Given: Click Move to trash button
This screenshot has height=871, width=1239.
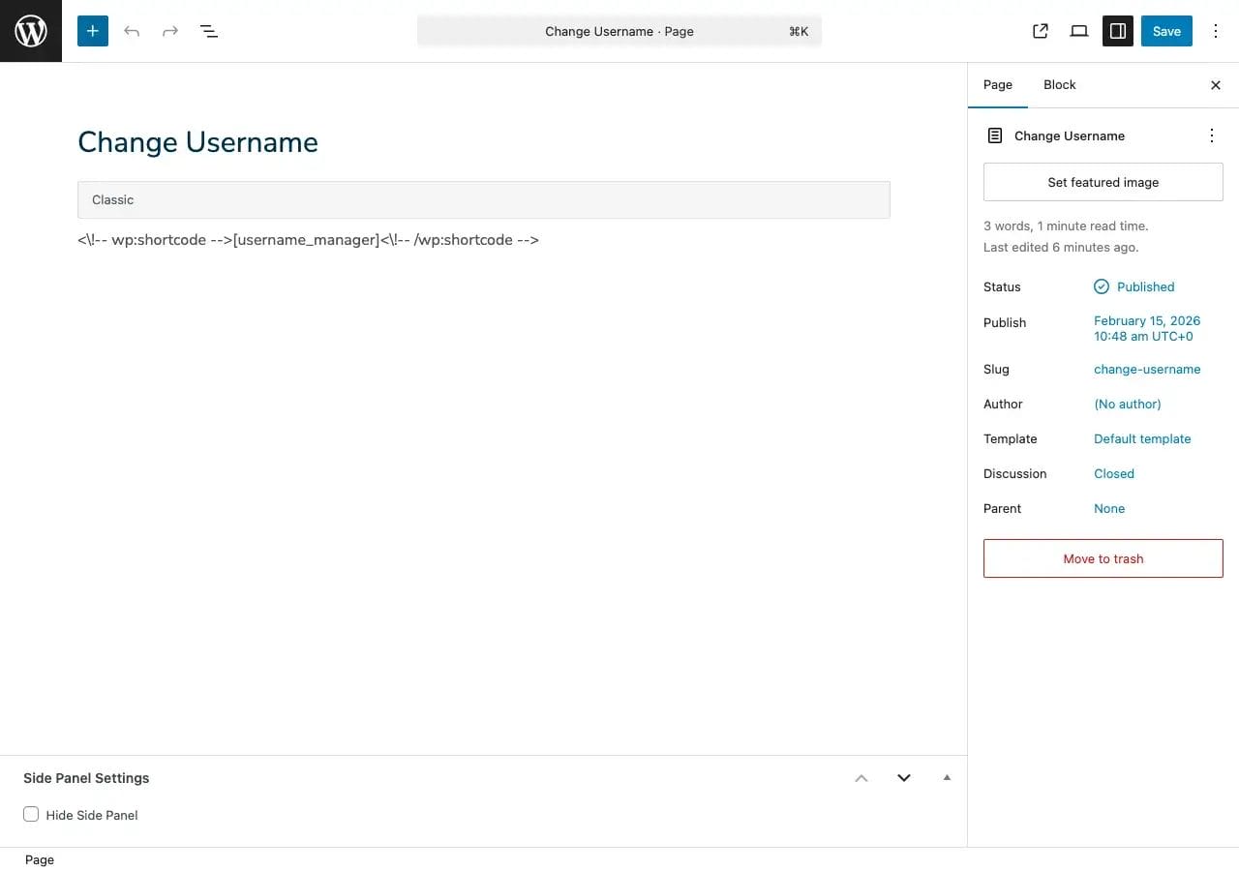Looking at the screenshot, I should [1103, 558].
